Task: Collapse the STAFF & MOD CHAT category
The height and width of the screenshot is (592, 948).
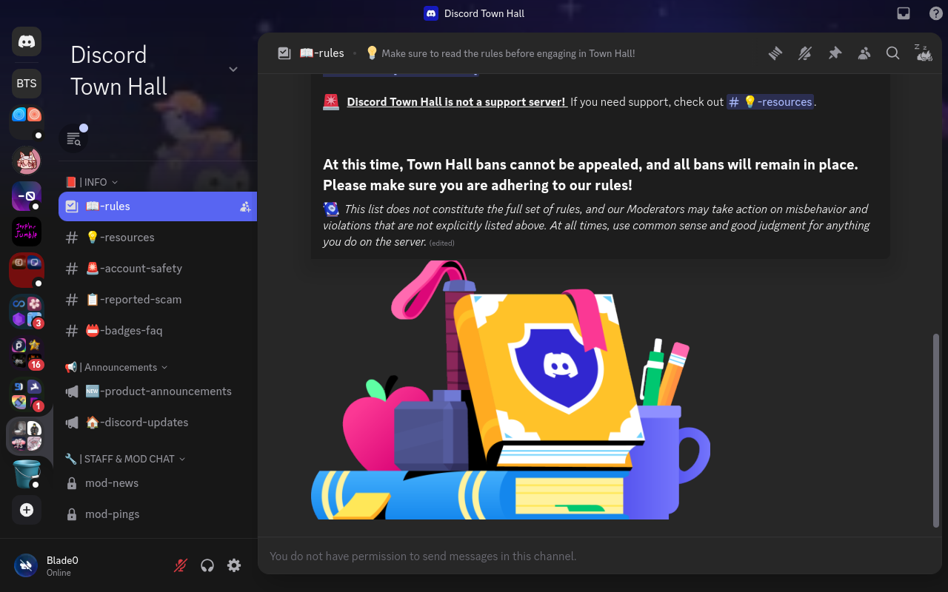Action: click(129, 459)
